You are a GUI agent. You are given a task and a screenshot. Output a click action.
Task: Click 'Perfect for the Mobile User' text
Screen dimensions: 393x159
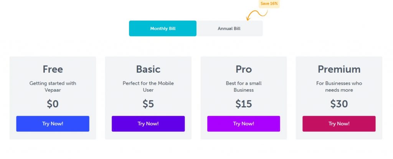point(148,87)
